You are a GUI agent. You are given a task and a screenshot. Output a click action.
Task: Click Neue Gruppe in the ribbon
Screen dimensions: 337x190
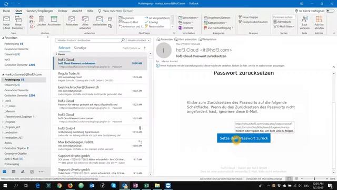(x=248, y=17)
